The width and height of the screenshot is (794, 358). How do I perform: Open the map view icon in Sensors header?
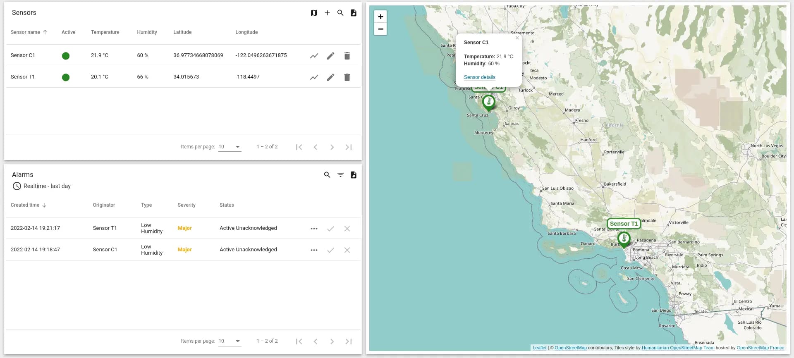314,13
